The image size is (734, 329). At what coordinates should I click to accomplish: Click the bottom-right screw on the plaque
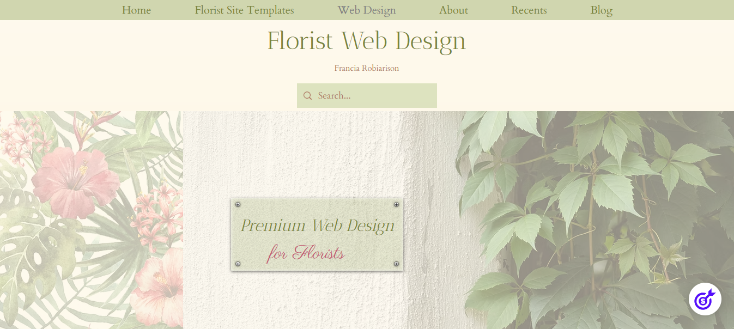tap(396, 264)
